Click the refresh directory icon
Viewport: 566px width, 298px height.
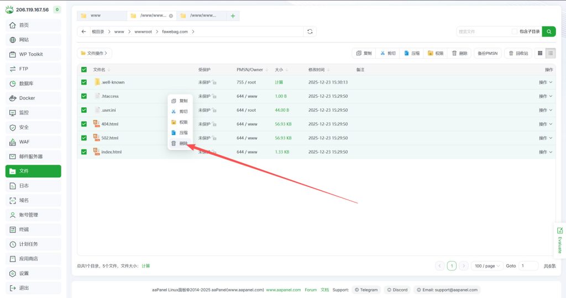point(310,32)
